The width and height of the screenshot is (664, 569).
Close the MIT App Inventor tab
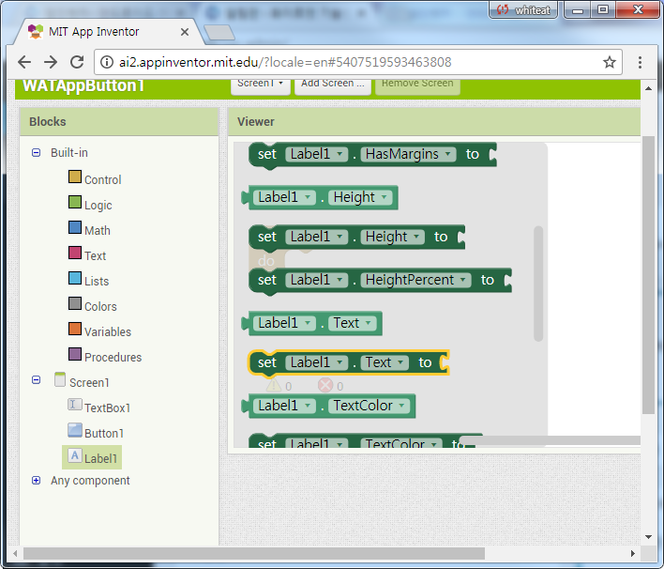click(185, 32)
